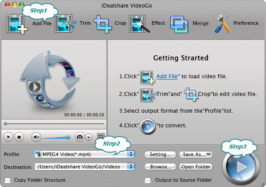Screen dimensions: 266x187
Task: Click the Trim label in toolbar
Action: click(85, 23)
